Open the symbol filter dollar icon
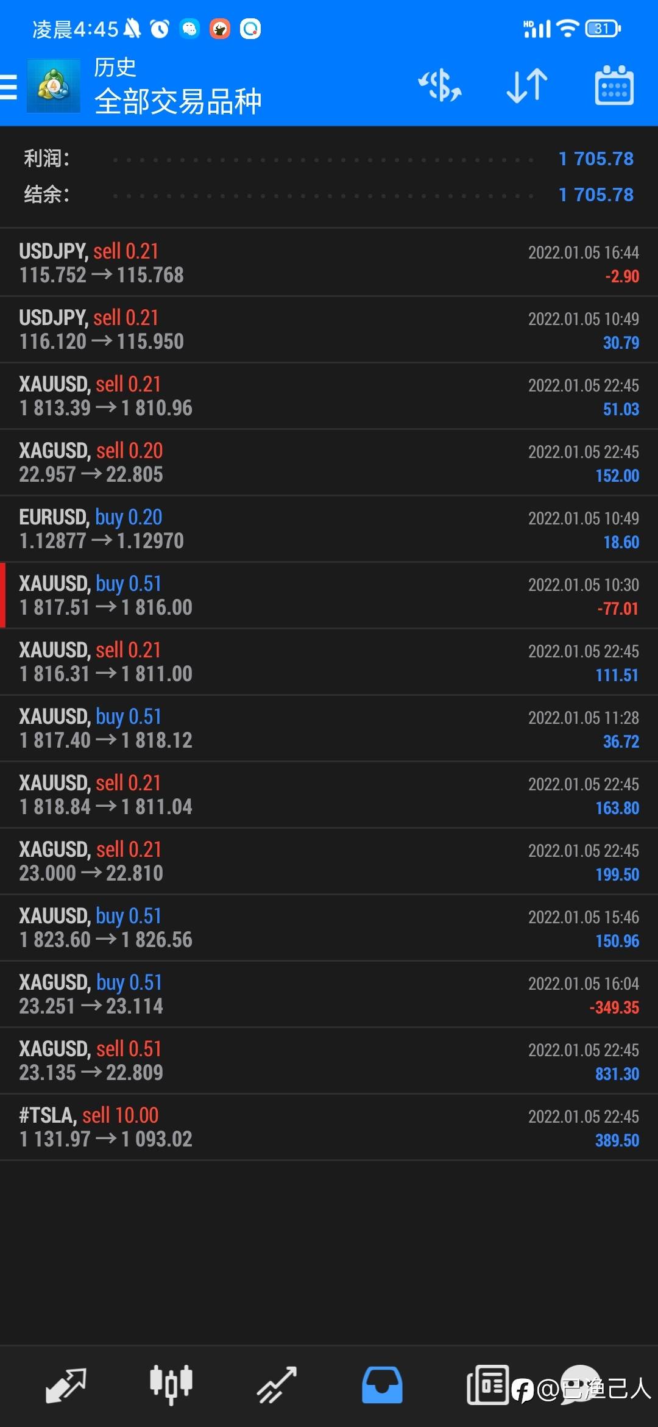The height and width of the screenshot is (1427, 658). (440, 85)
